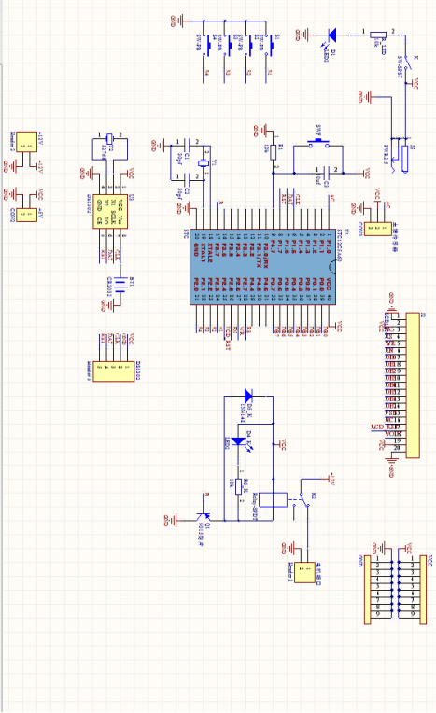This screenshot has width=436, height=713.
Task: Select the K2 relay switch contact
Action: point(304,499)
